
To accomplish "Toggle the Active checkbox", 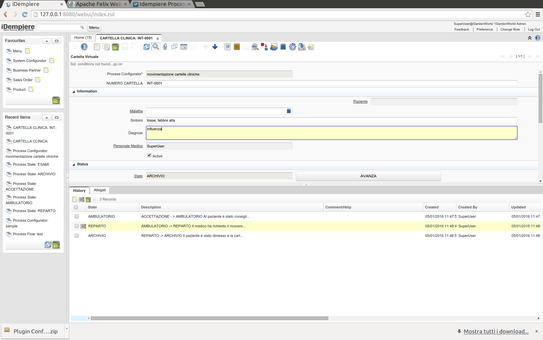I will coord(149,155).
